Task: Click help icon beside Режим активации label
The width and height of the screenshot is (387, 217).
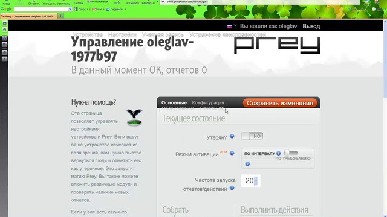Action: pyautogui.click(x=232, y=153)
